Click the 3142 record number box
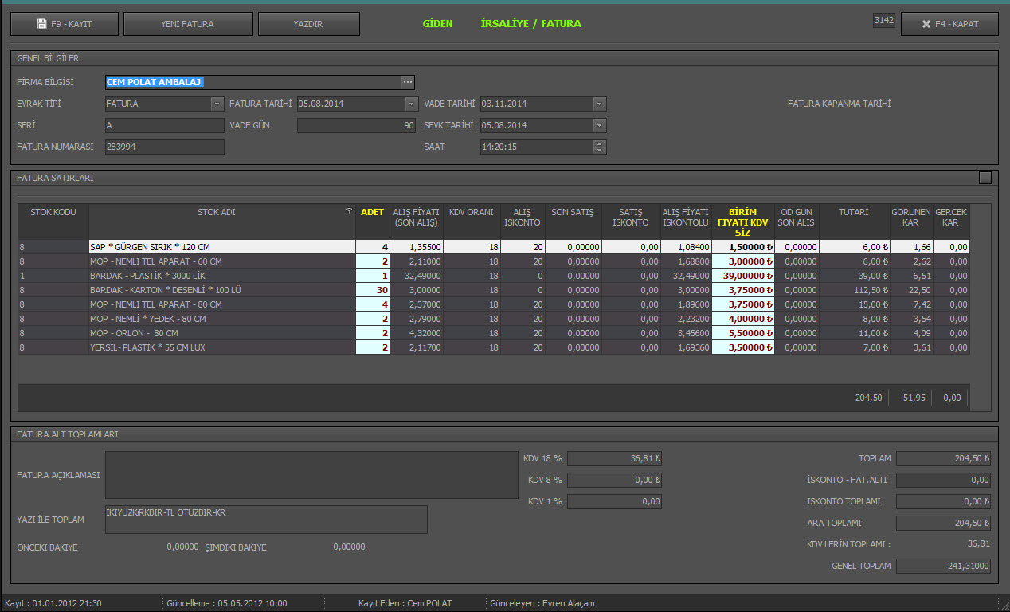 coord(884,20)
